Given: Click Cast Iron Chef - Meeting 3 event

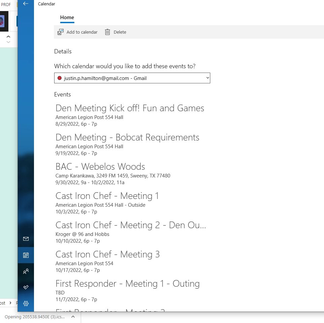Looking at the screenshot, I should [108, 254].
